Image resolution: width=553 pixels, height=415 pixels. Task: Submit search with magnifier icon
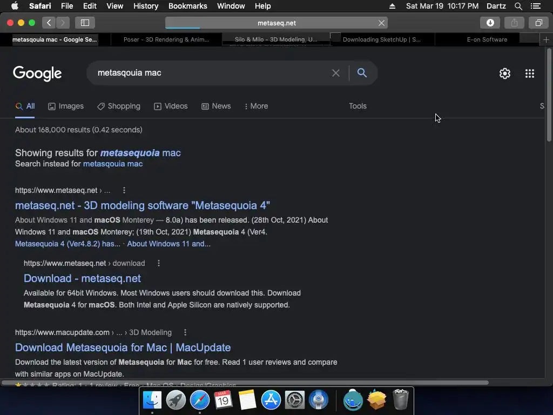[x=362, y=73]
